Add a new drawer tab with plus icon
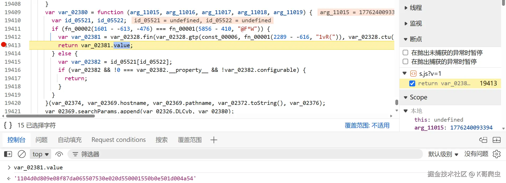 point(214,140)
